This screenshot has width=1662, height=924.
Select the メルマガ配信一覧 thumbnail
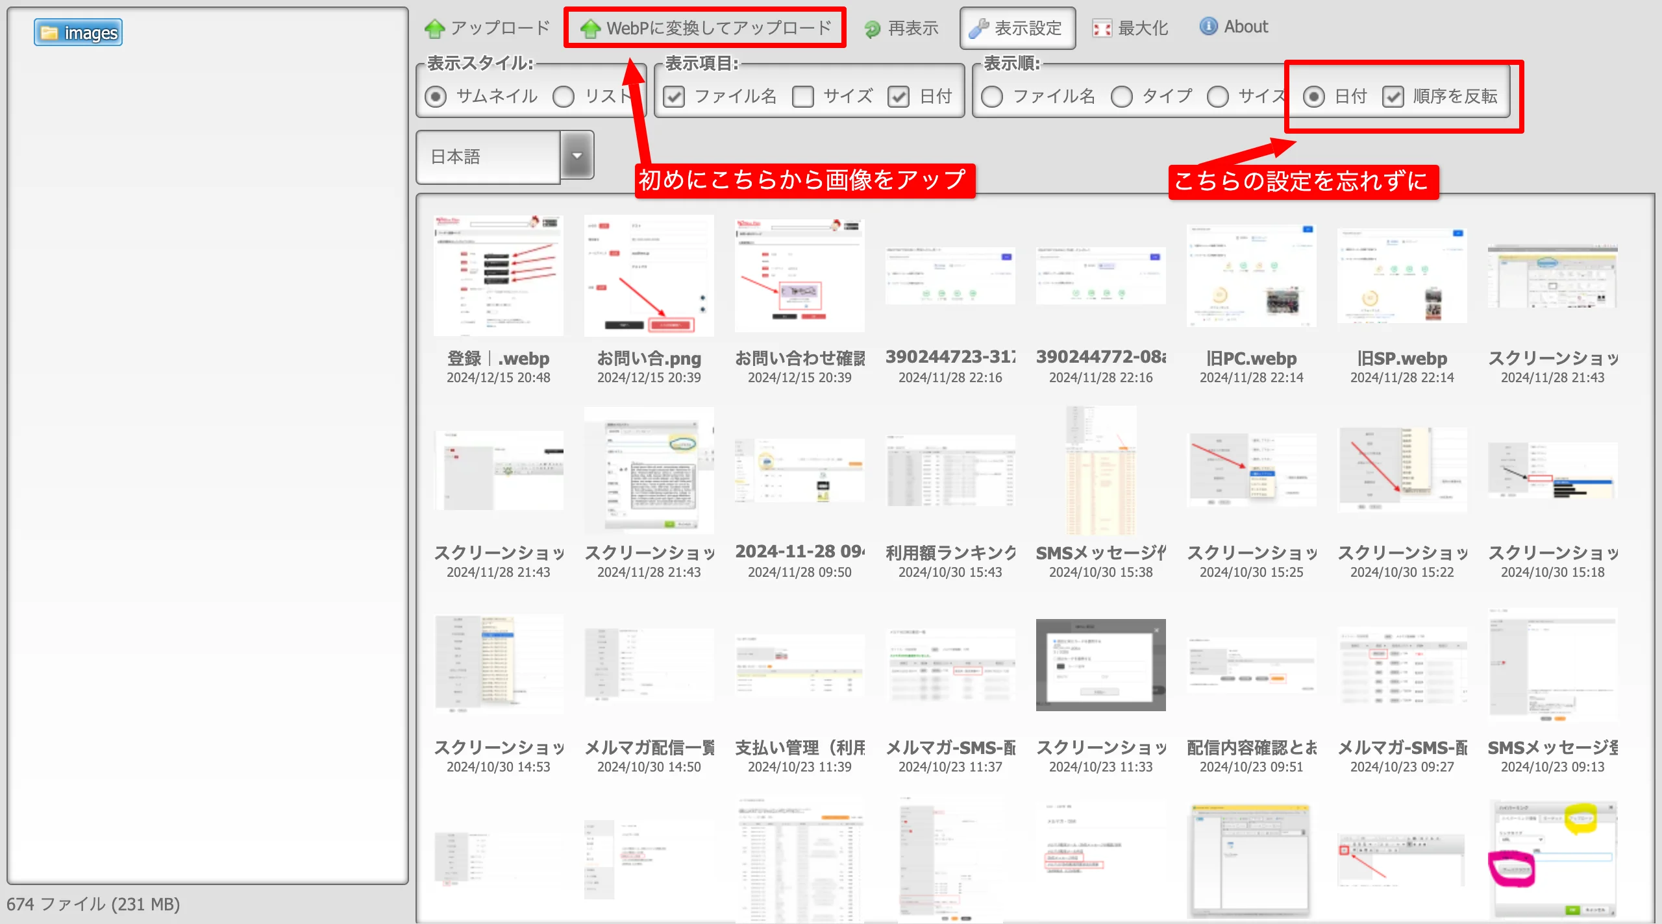(649, 664)
